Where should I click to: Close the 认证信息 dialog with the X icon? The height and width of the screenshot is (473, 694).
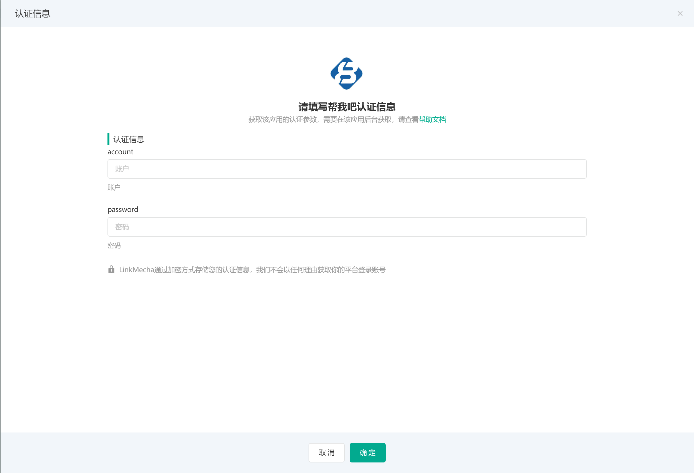680,13
